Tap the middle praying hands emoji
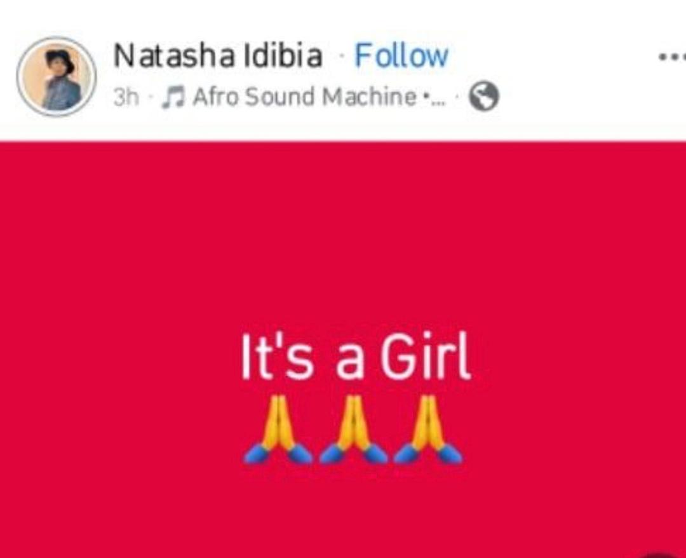Image resolution: width=686 pixels, height=558 pixels. click(x=353, y=430)
